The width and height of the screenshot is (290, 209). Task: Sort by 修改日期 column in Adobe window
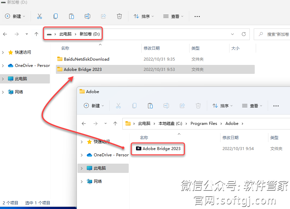(230, 138)
